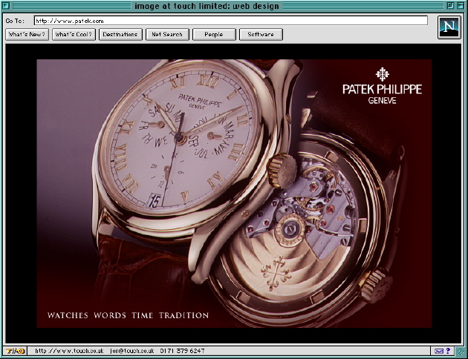Image resolution: width=468 pixels, height=359 pixels.
Task: Click the Netscape N logo icon
Action: coord(449,27)
